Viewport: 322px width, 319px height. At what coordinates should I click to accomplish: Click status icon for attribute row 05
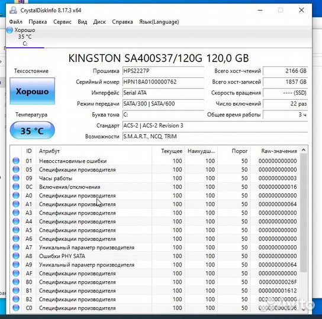[x=16, y=170]
